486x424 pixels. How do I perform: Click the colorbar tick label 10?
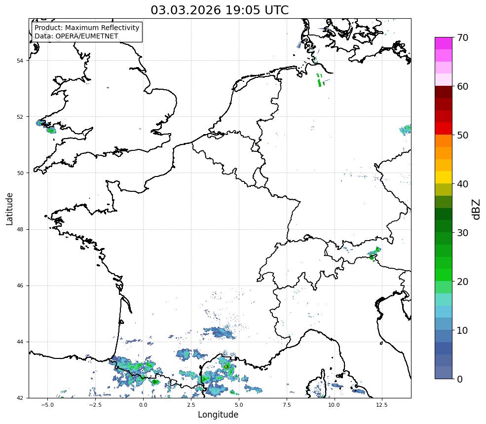[x=462, y=330]
